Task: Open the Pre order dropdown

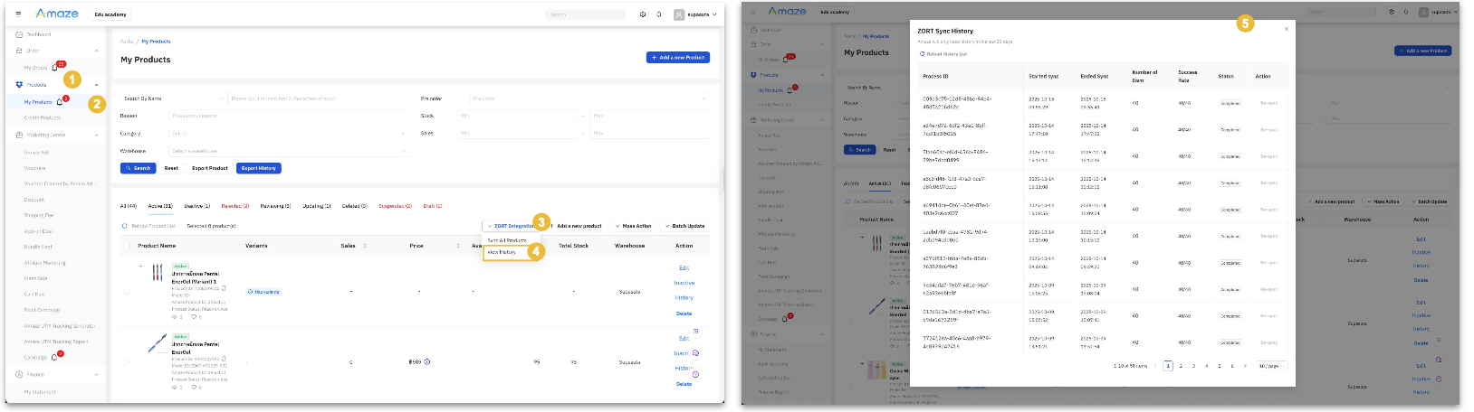Action: pos(589,98)
